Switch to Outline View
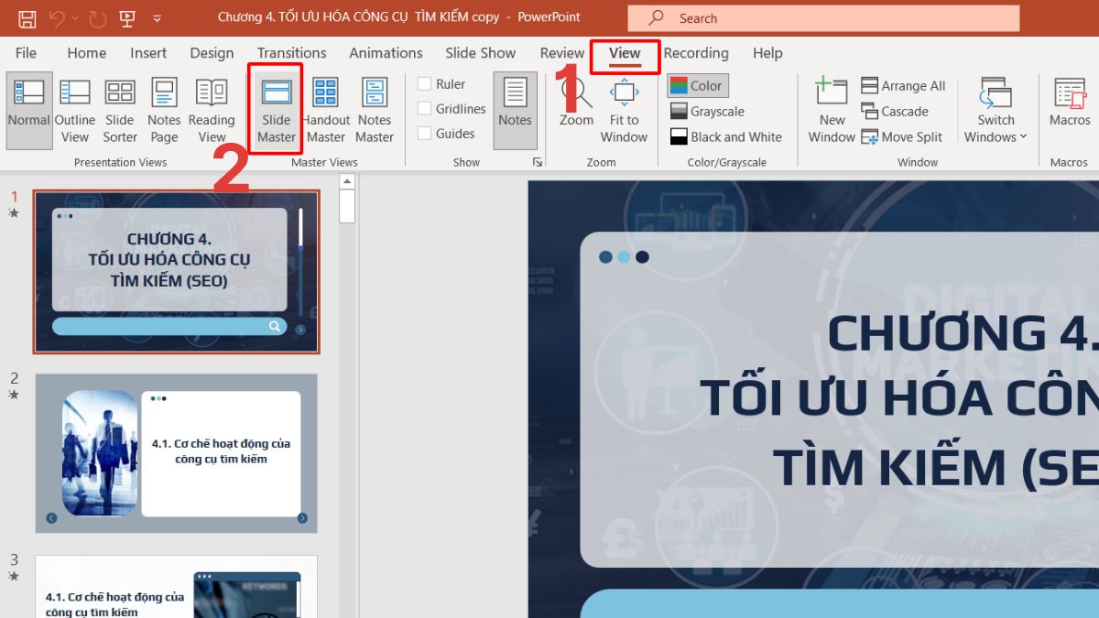1099x618 pixels. pos(75,111)
